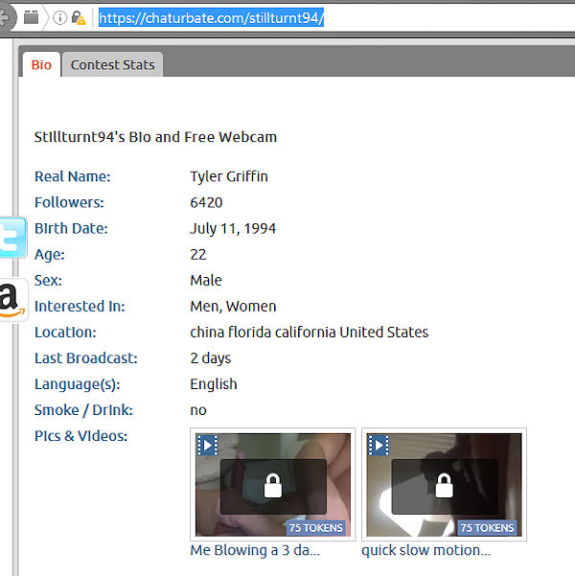575x576 pixels.
Task: Click the film play icon on first video
Action: (x=208, y=446)
